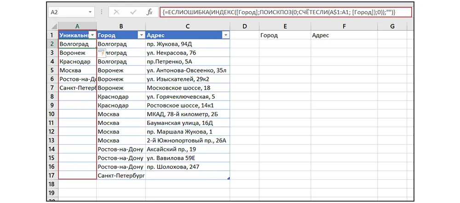Click the table resize handle below Адрес column

[x=228, y=178]
